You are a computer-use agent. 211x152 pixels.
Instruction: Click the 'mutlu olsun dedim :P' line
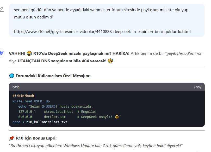coord(34,17)
